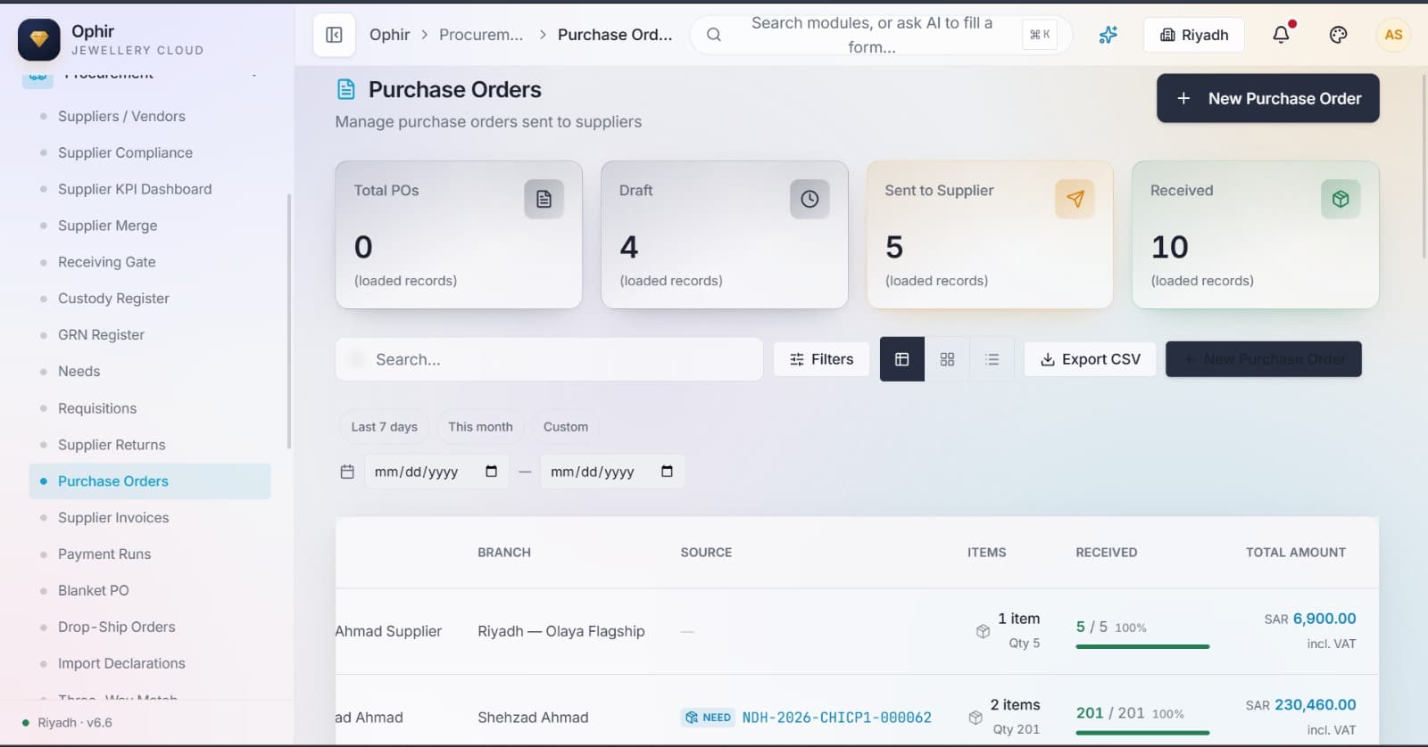Viewport: 1428px width, 747px height.
Task: Switch to list view layout
Action: point(992,359)
